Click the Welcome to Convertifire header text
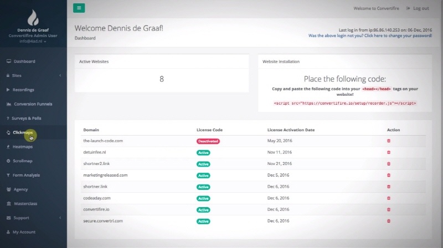The image size is (443, 248). click(x=377, y=8)
